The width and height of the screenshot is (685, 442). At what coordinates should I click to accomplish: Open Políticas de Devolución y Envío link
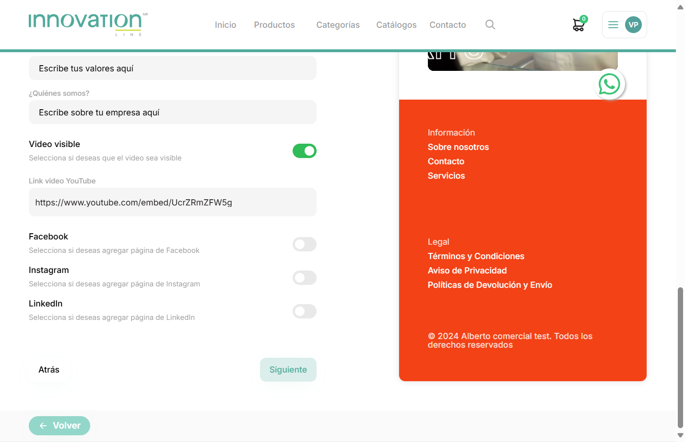click(490, 285)
